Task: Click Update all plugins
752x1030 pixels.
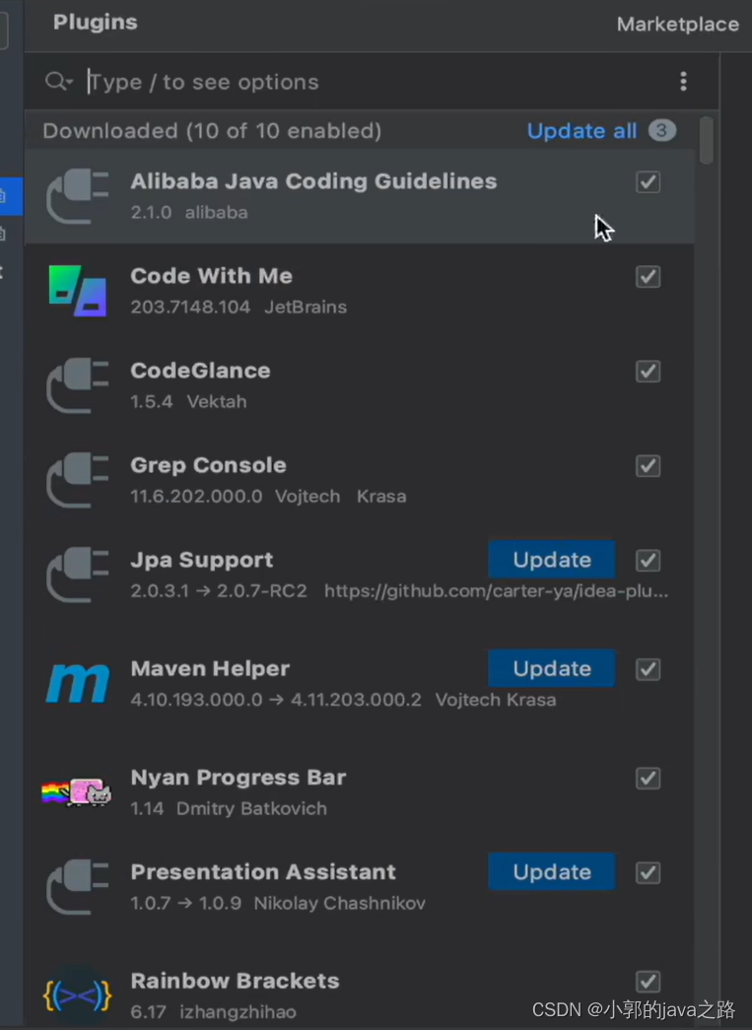Action: coord(581,130)
